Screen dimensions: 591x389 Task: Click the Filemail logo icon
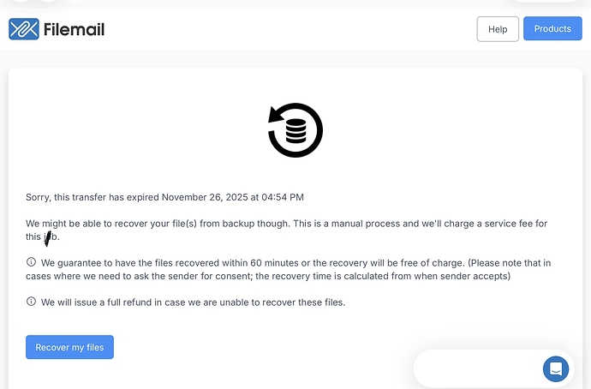coord(24,29)
